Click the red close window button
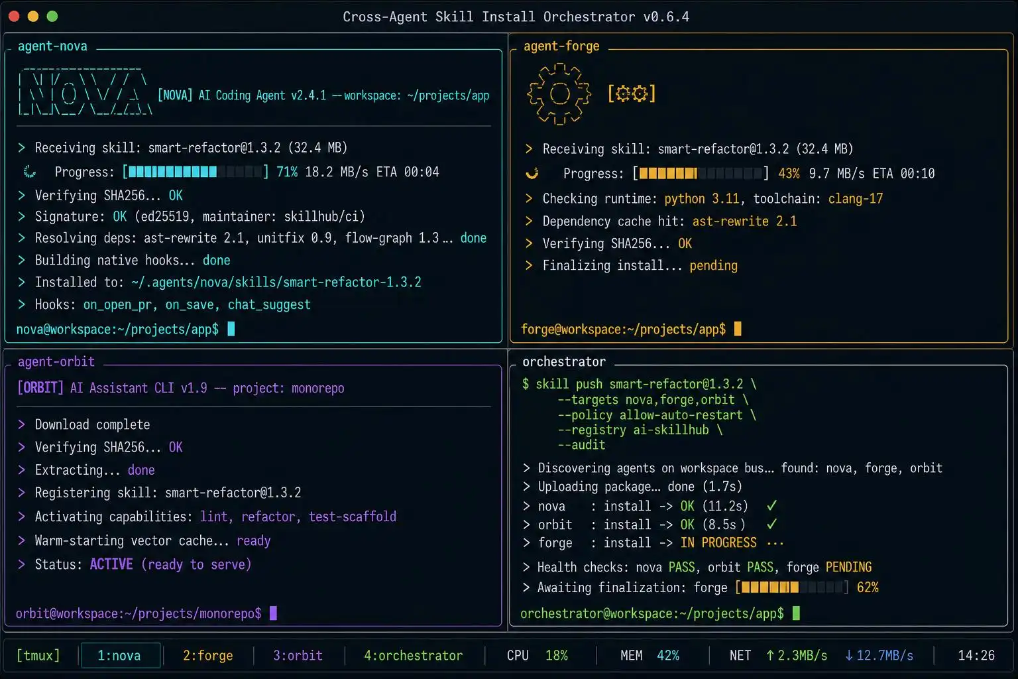 click(14, 16)
